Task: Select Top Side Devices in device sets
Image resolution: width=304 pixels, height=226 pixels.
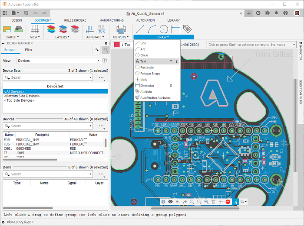Action: click(x=19, y=100)
